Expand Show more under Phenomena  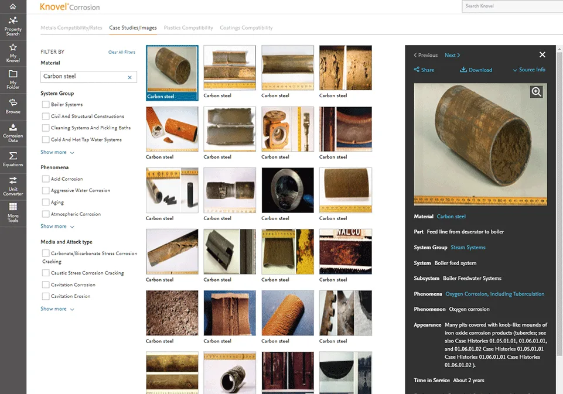[53, 227]
